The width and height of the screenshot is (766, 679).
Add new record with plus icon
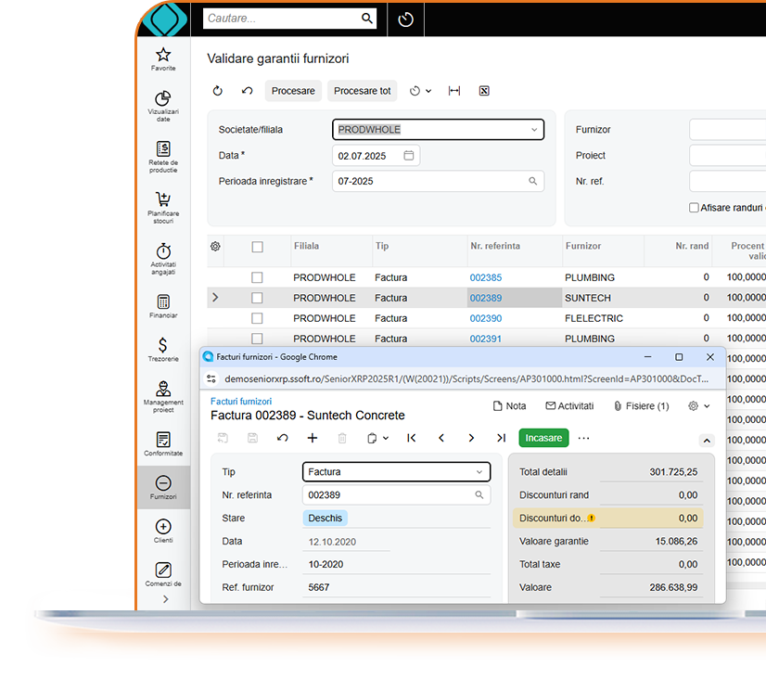tap(313, 438)
